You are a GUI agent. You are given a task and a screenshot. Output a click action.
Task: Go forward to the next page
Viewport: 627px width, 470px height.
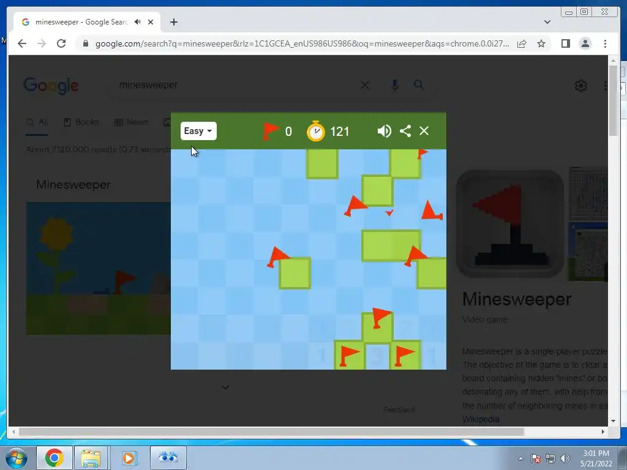(42, 43)
